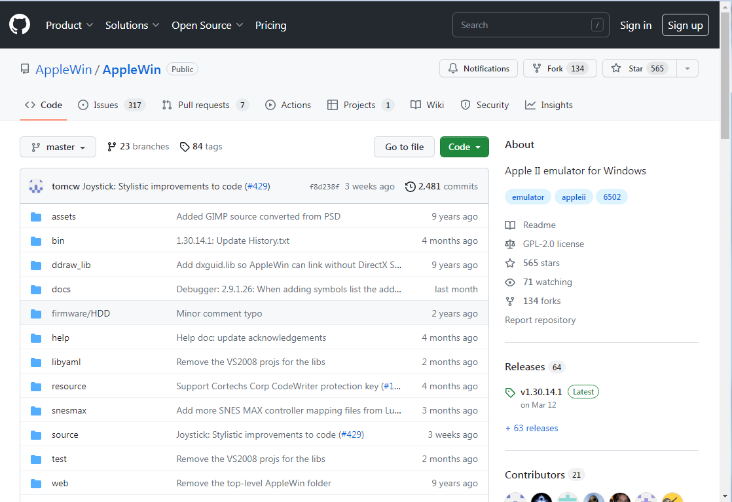The width and height of the screenshot is (732, 502).
Task: Select the appleii topic tag
Action: [574, 197]
